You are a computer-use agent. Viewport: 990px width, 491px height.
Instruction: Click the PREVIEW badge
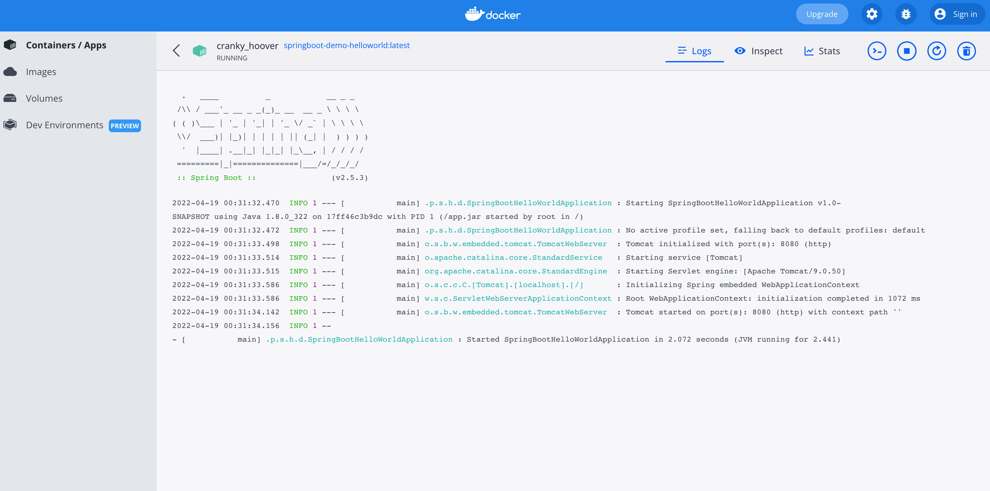pos(124,126)
